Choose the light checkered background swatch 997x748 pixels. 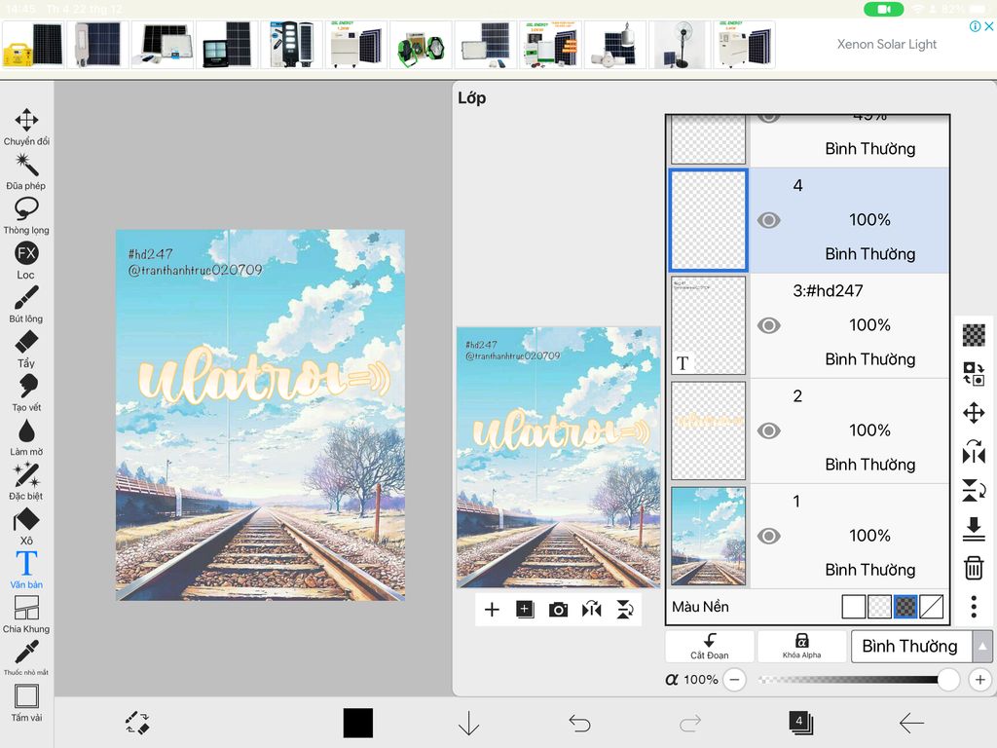[879, 607]
